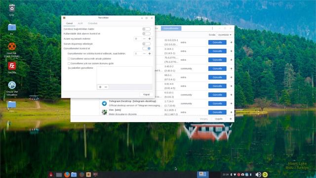Click the simultaneous downloads value field
Viewport: 316px width, 178px height.
(138, 39)
